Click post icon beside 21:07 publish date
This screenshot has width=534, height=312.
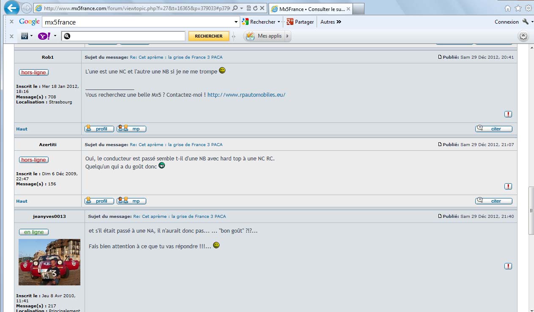(440, 144)
